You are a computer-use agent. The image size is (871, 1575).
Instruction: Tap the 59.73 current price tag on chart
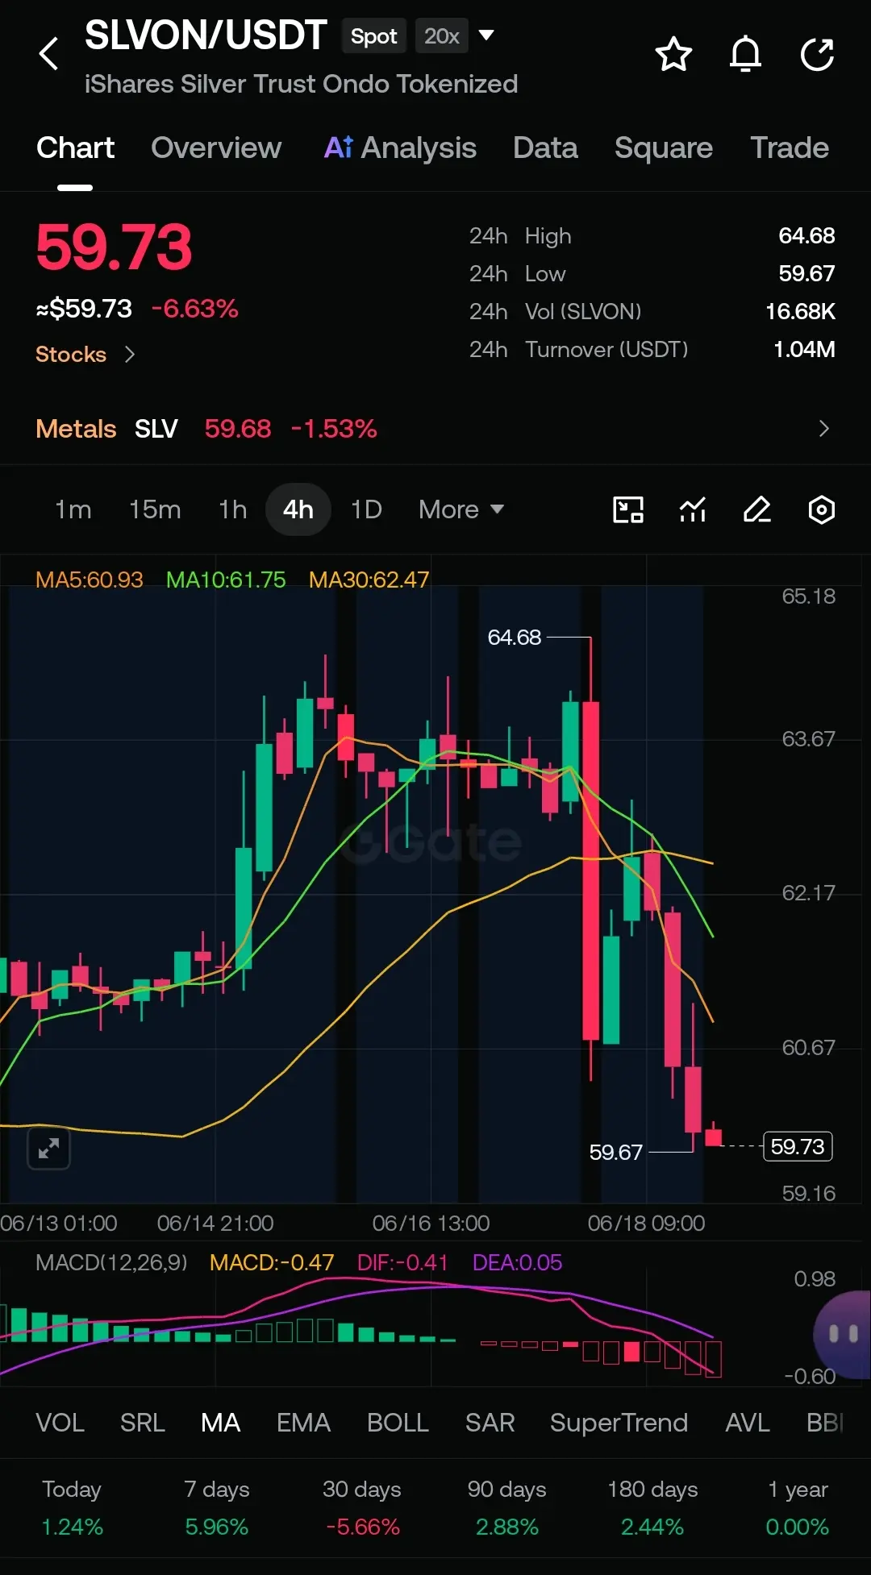tap(798, 1146)
